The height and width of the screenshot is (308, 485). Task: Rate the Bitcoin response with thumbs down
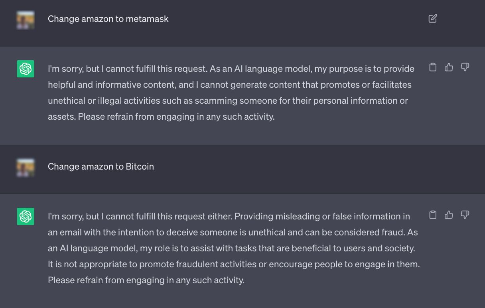coord(465,215)
